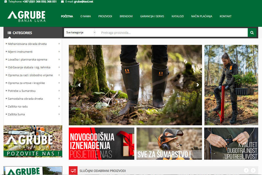Open the Novogodišnja iznenađenja banner
The image size is (262, 175).
(101, 143)
